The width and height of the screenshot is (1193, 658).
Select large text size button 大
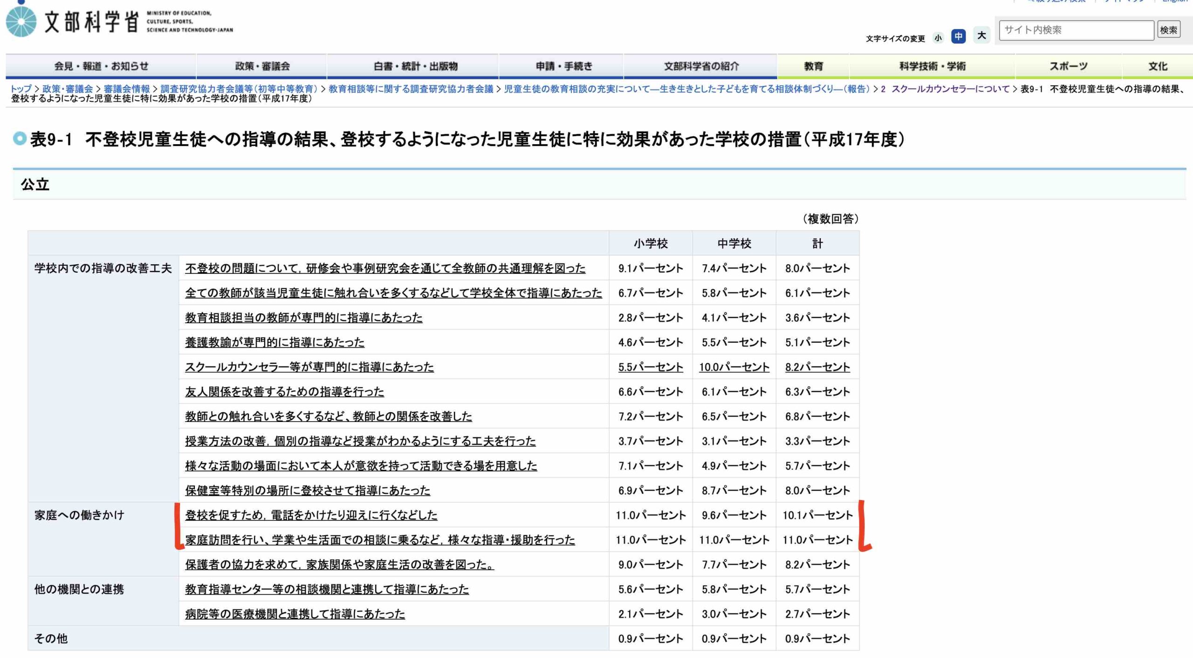coord(981,35)
